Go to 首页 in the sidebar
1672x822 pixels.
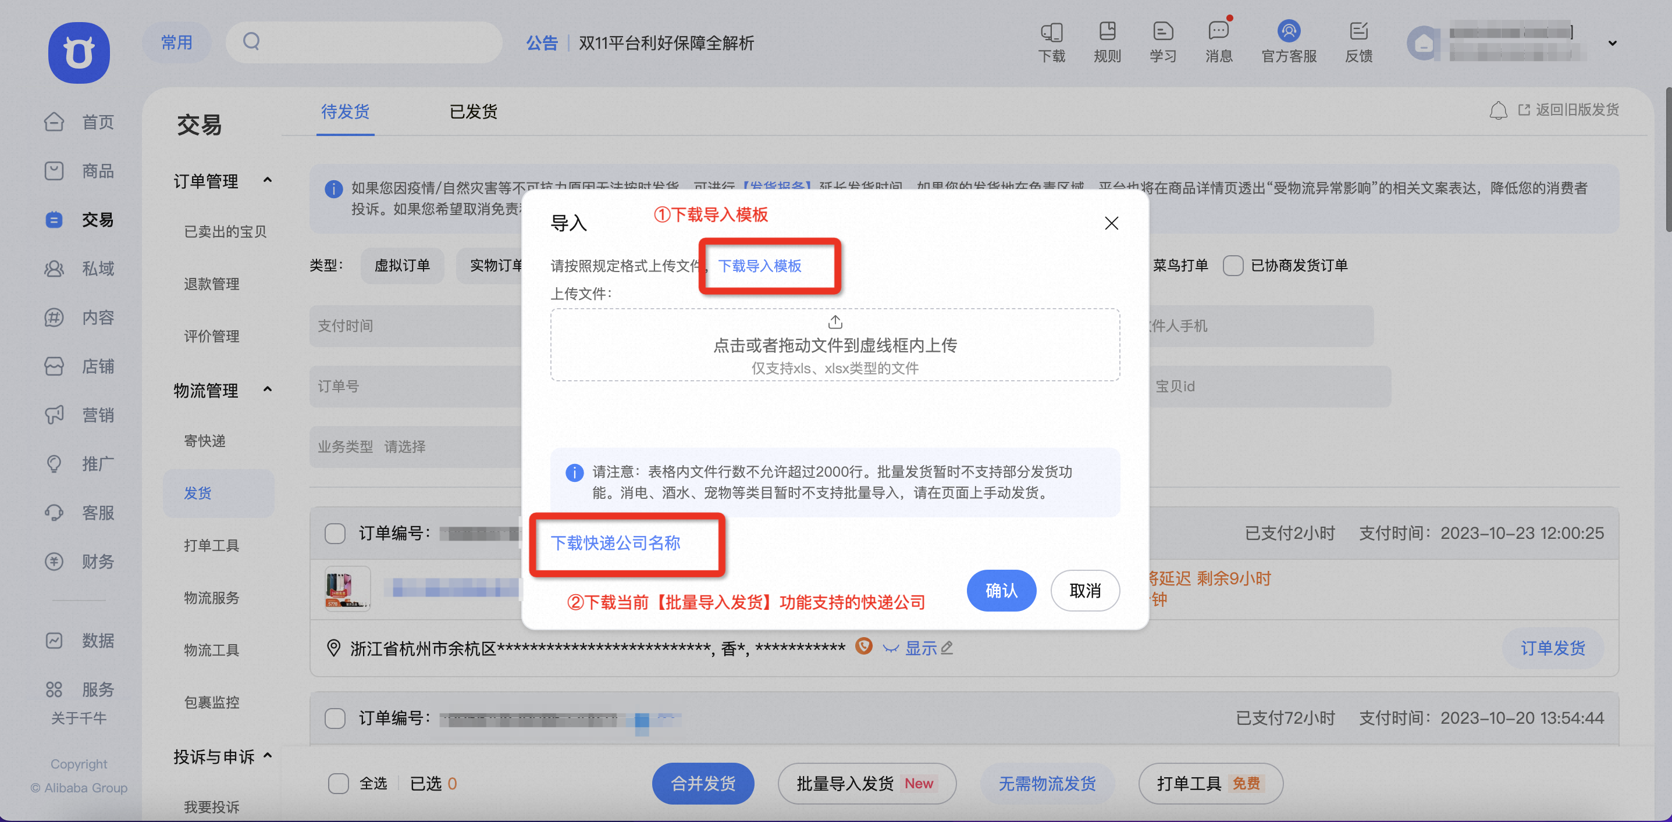[x=79, y=122]
